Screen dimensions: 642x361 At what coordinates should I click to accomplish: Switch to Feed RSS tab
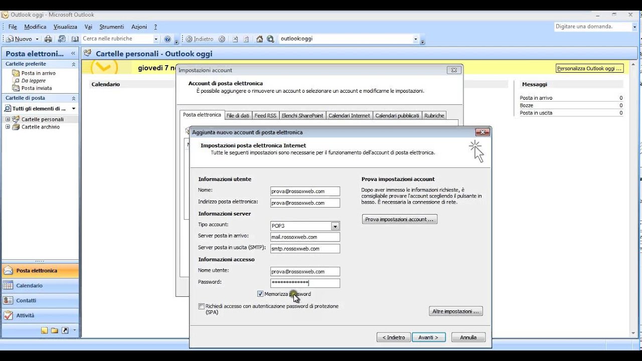coord(265,116)
